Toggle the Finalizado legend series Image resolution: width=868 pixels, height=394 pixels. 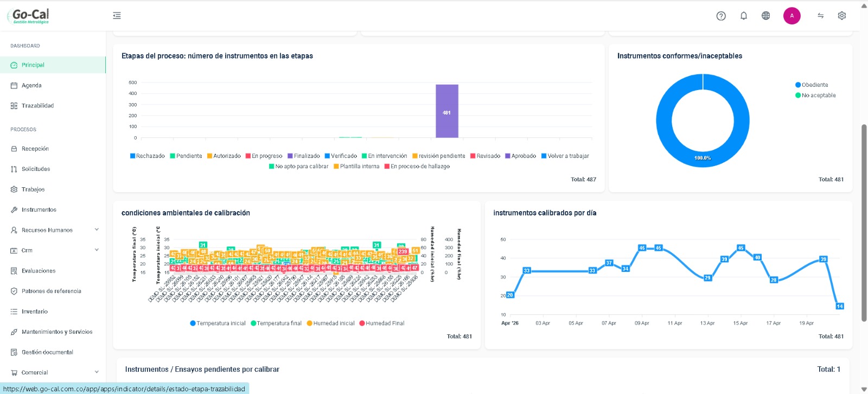click(x=304, y=156)
